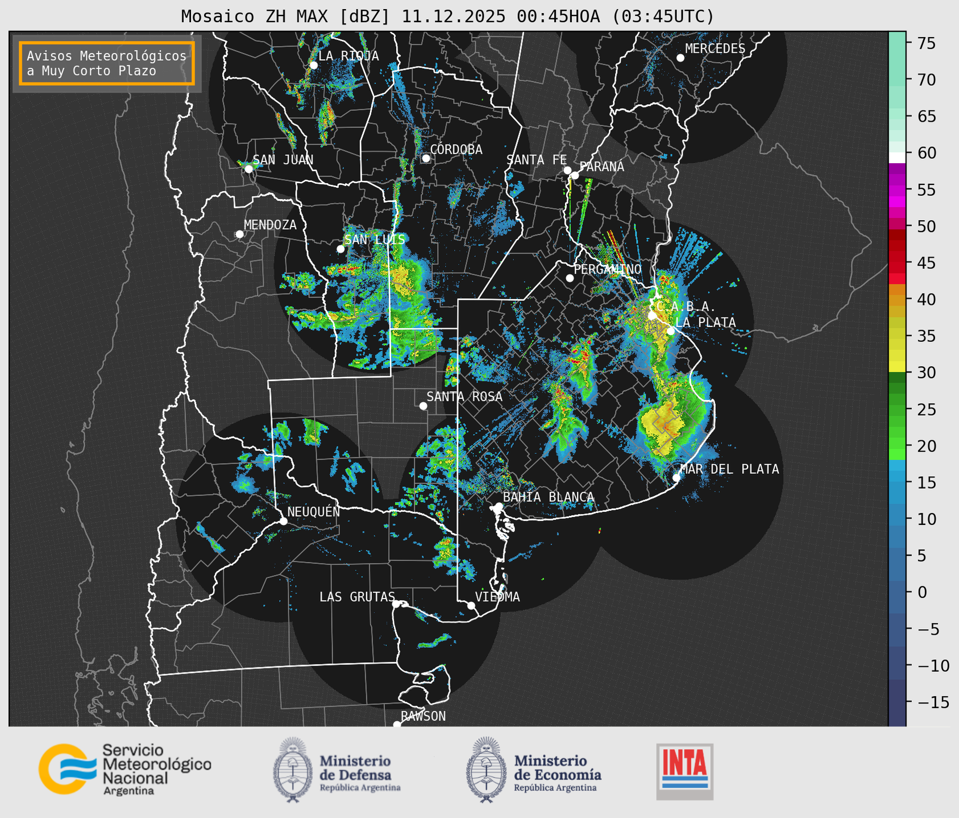Screen dimensions: 959x818
Task: Click the Mar del Plata marker dot
Action: [676, 478]
